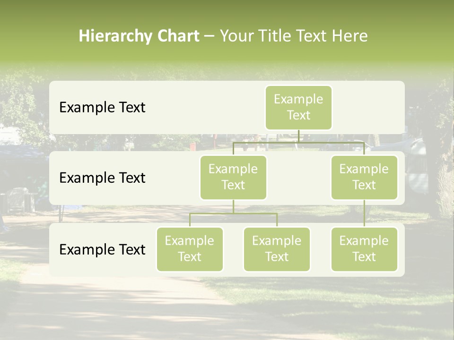Select the "Your Title Text Here" placeholder
The image size is (454, 340).
[294, 36]
